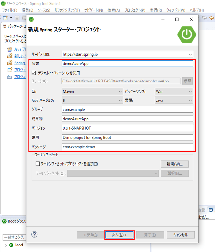Viewport: 215px width, 252px height.
Task: Open the Java version dropdown
Action: point(92,101)
